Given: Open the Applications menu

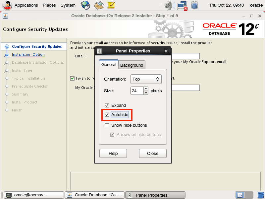Looking at the screenshot, I should (x=26, y=5).
